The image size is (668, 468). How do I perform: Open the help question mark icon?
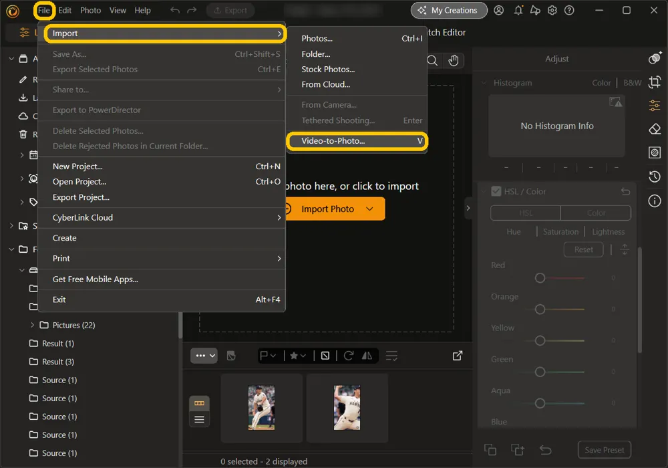(569, 10)
